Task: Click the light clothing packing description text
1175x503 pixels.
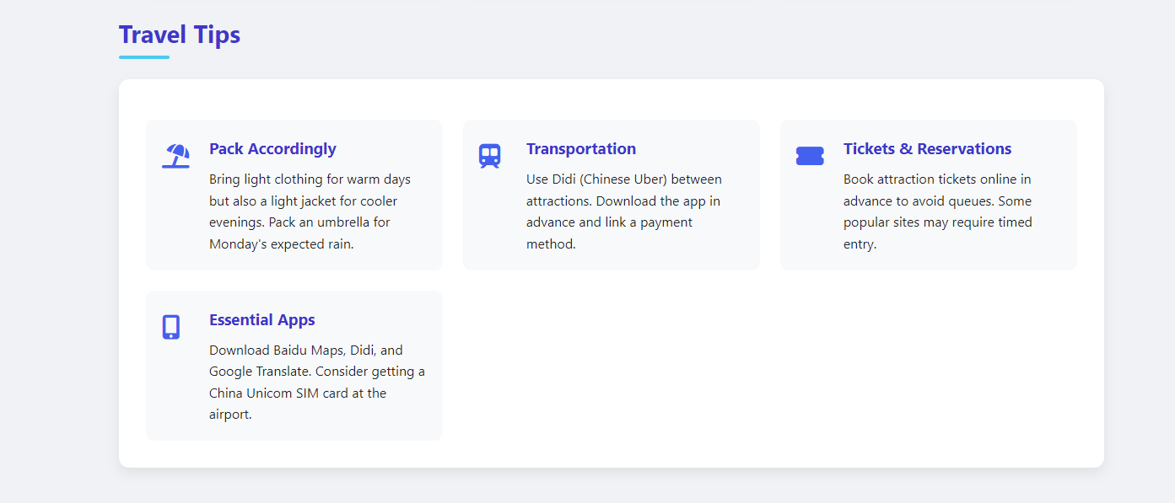Action: 310,211
